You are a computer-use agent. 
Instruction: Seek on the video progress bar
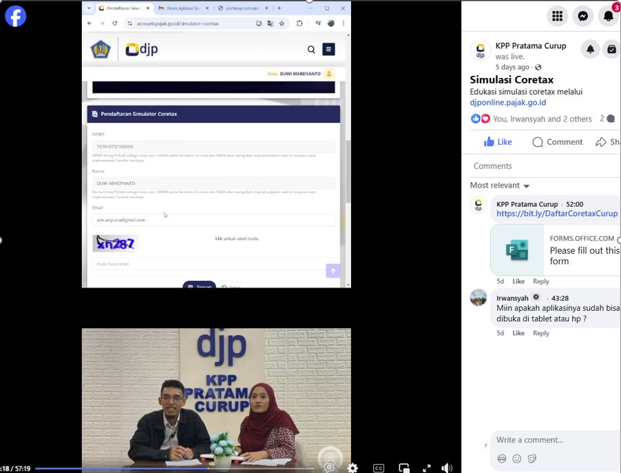point(172,468)
